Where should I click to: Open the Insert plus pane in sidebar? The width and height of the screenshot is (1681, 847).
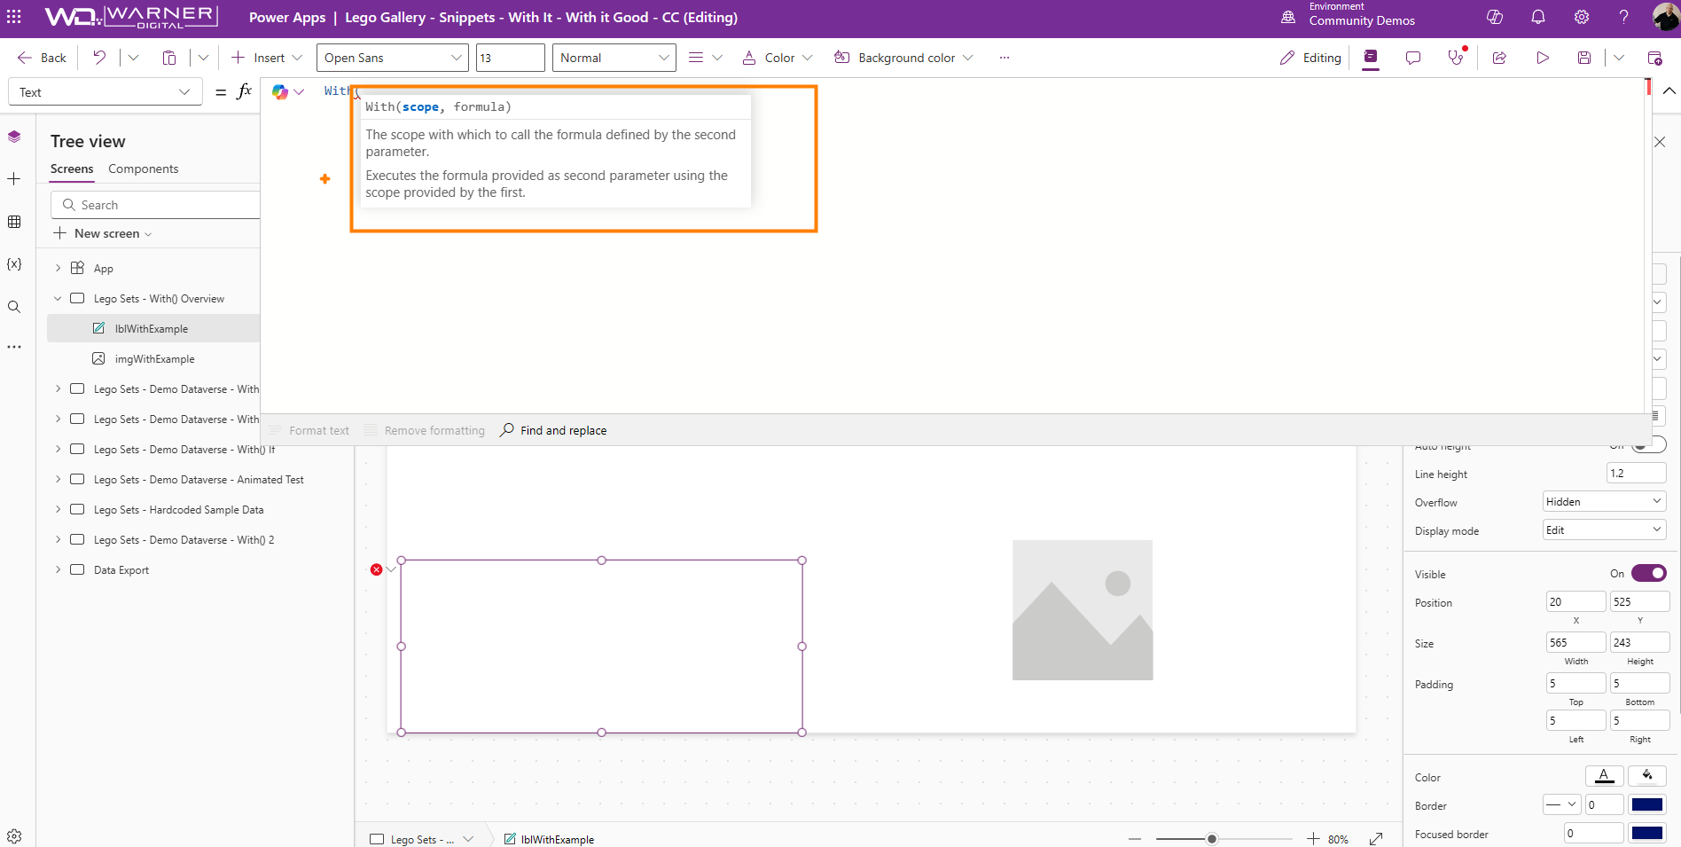coord(14,179)
